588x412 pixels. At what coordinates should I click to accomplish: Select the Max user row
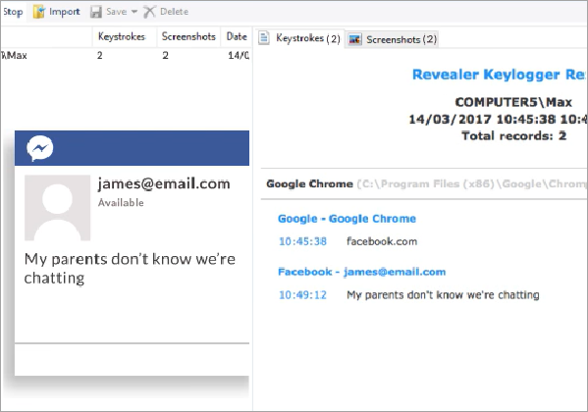point(125,56)
